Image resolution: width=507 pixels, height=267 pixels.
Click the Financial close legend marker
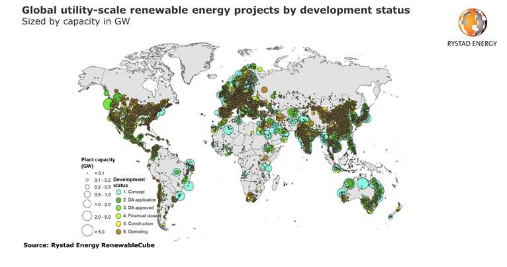tap(117, 215)
